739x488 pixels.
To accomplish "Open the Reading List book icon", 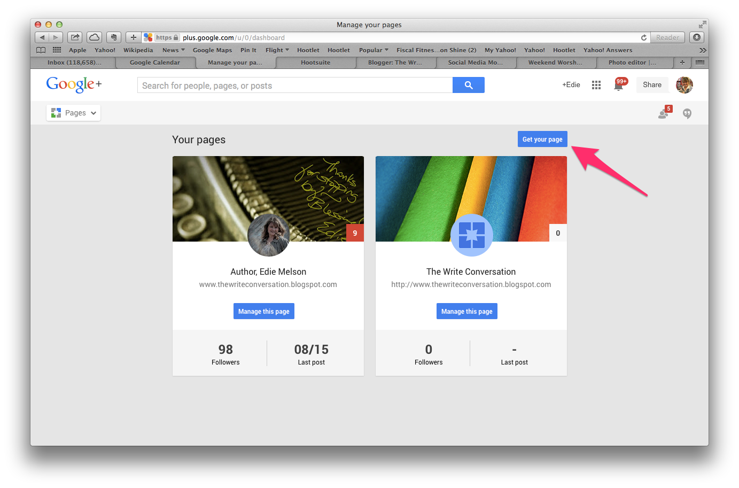I will click(x=41, y=50).
